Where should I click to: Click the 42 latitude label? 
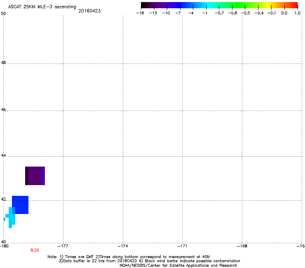(3, 199)
